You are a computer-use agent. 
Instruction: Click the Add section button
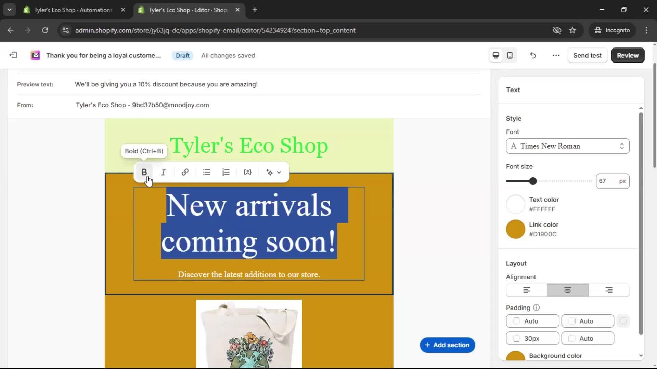point(447,345)
